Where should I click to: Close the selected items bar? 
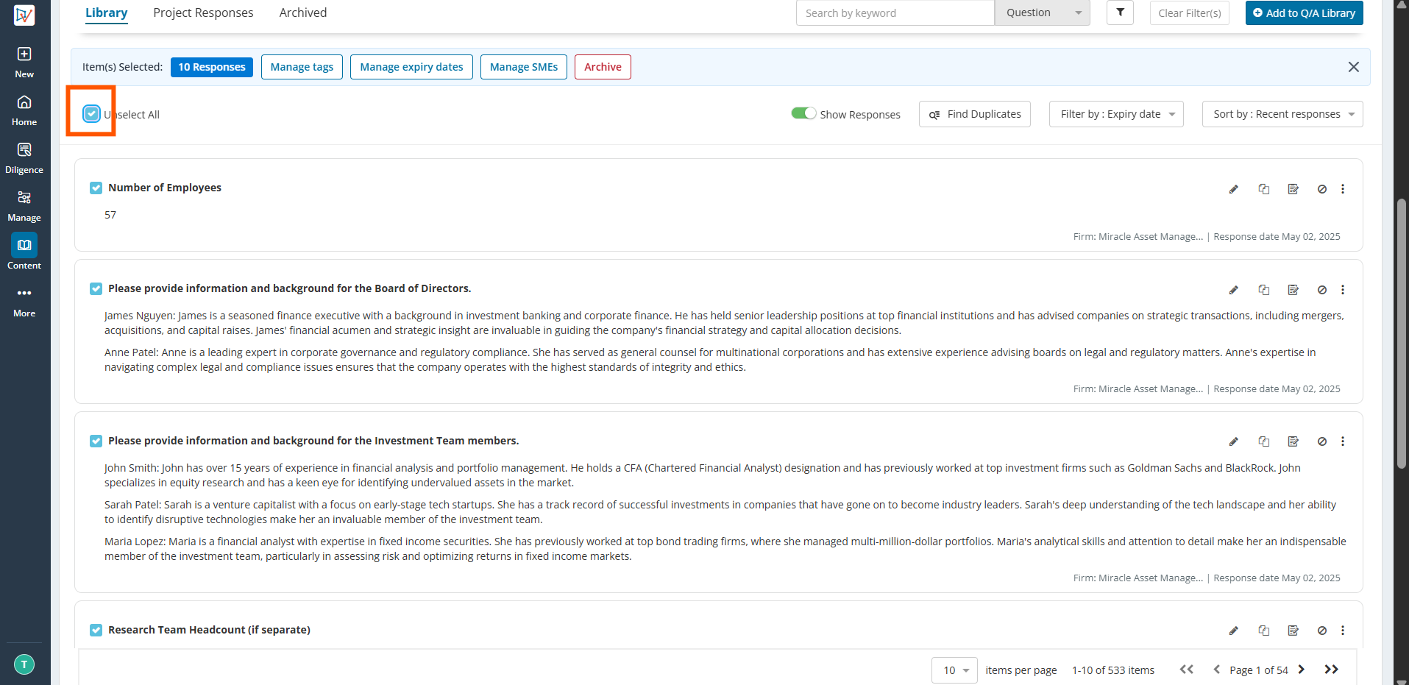1353,67
